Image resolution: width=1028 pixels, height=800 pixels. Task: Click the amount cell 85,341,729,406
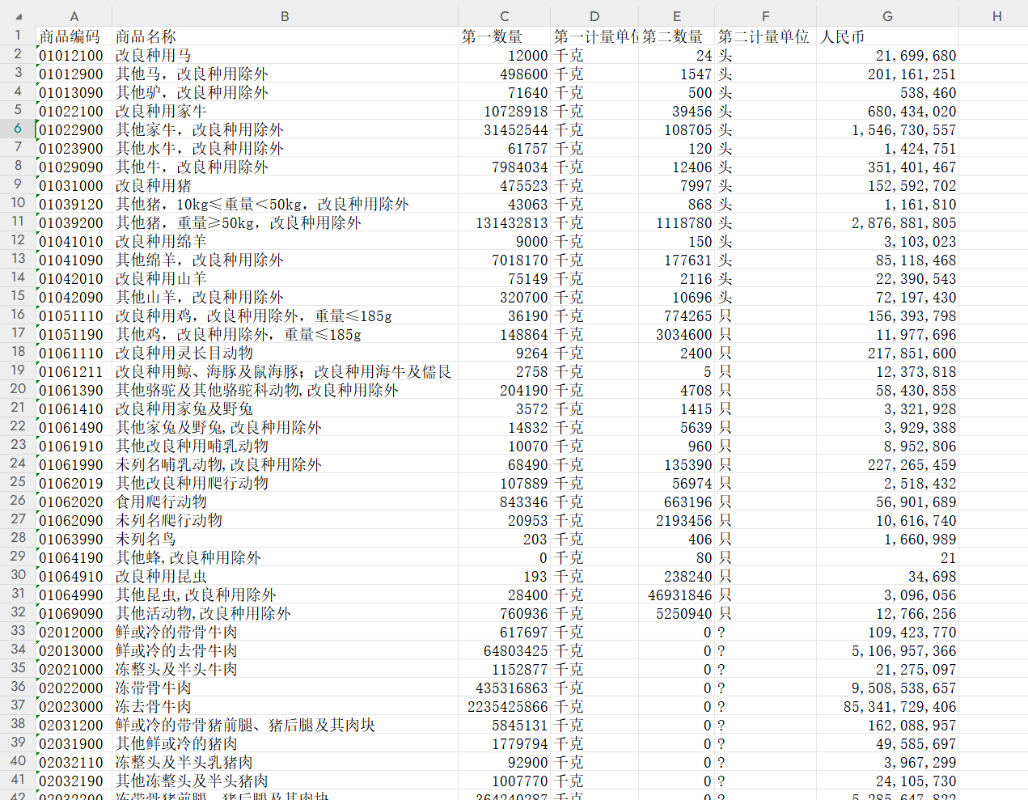[x=887, y=706]
